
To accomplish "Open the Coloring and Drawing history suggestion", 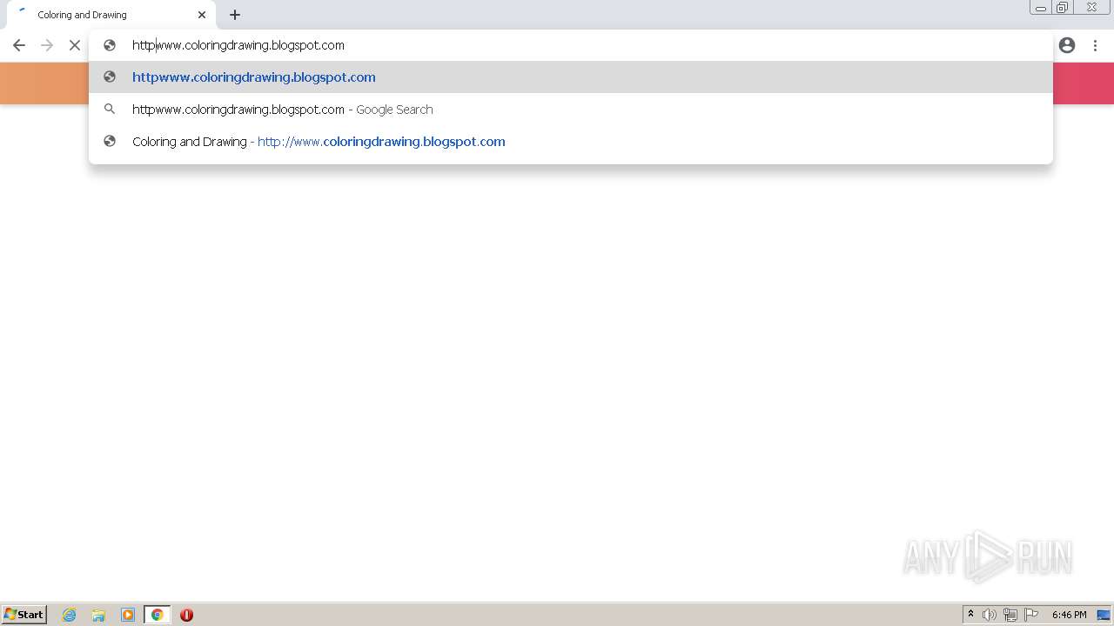I will point(571,142).
